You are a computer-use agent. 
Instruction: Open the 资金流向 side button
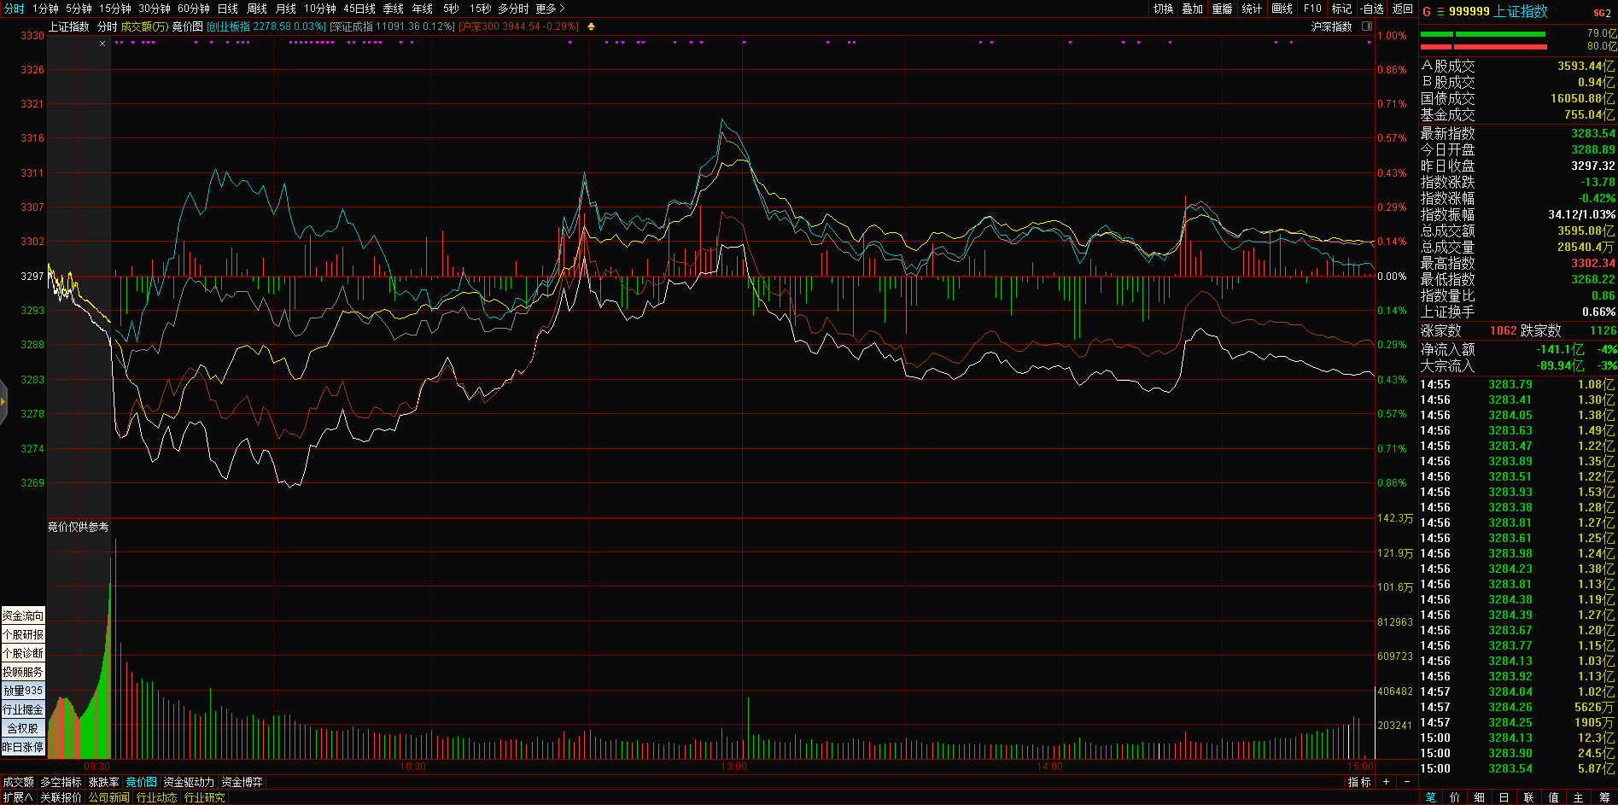point(23,615)
